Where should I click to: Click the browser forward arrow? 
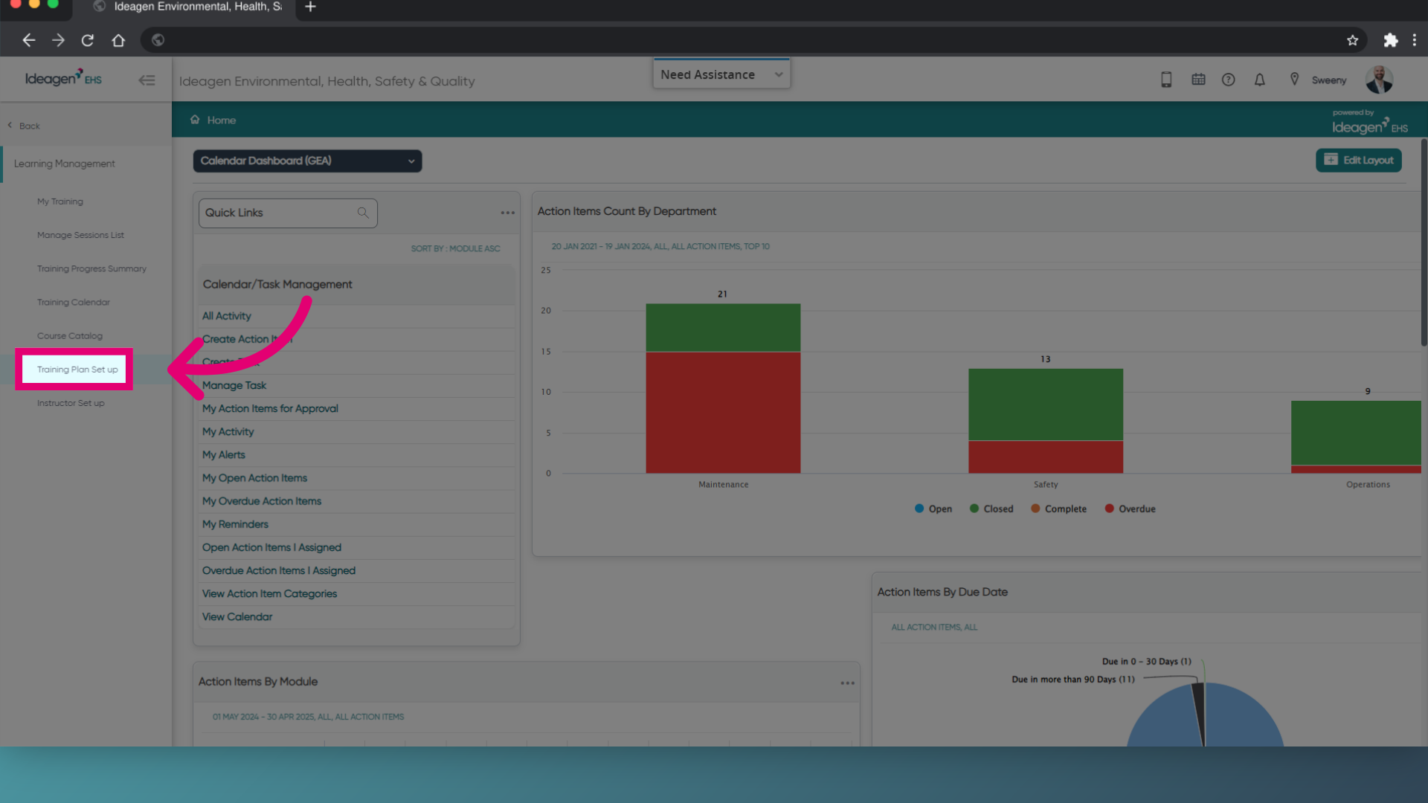[58, 40]
